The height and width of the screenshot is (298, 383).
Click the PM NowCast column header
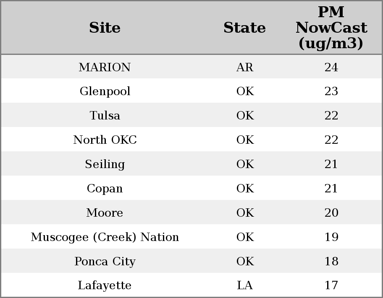pos(331,28)
